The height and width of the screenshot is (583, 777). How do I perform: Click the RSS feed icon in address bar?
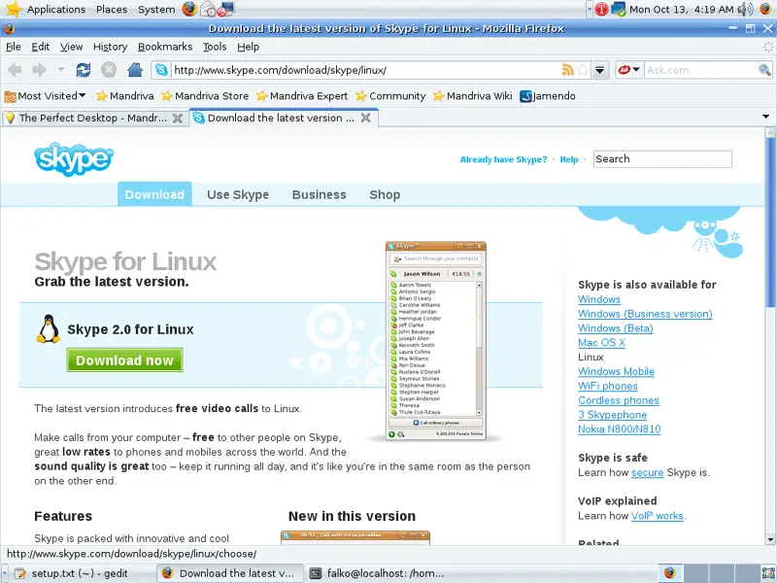(567, 70)
